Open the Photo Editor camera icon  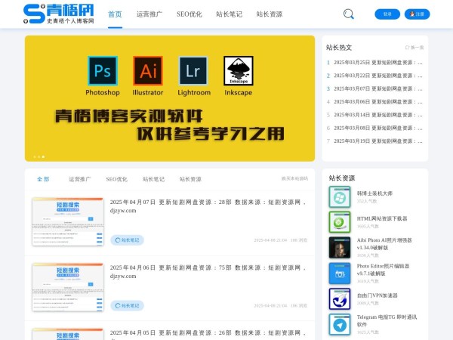[339, 273]
